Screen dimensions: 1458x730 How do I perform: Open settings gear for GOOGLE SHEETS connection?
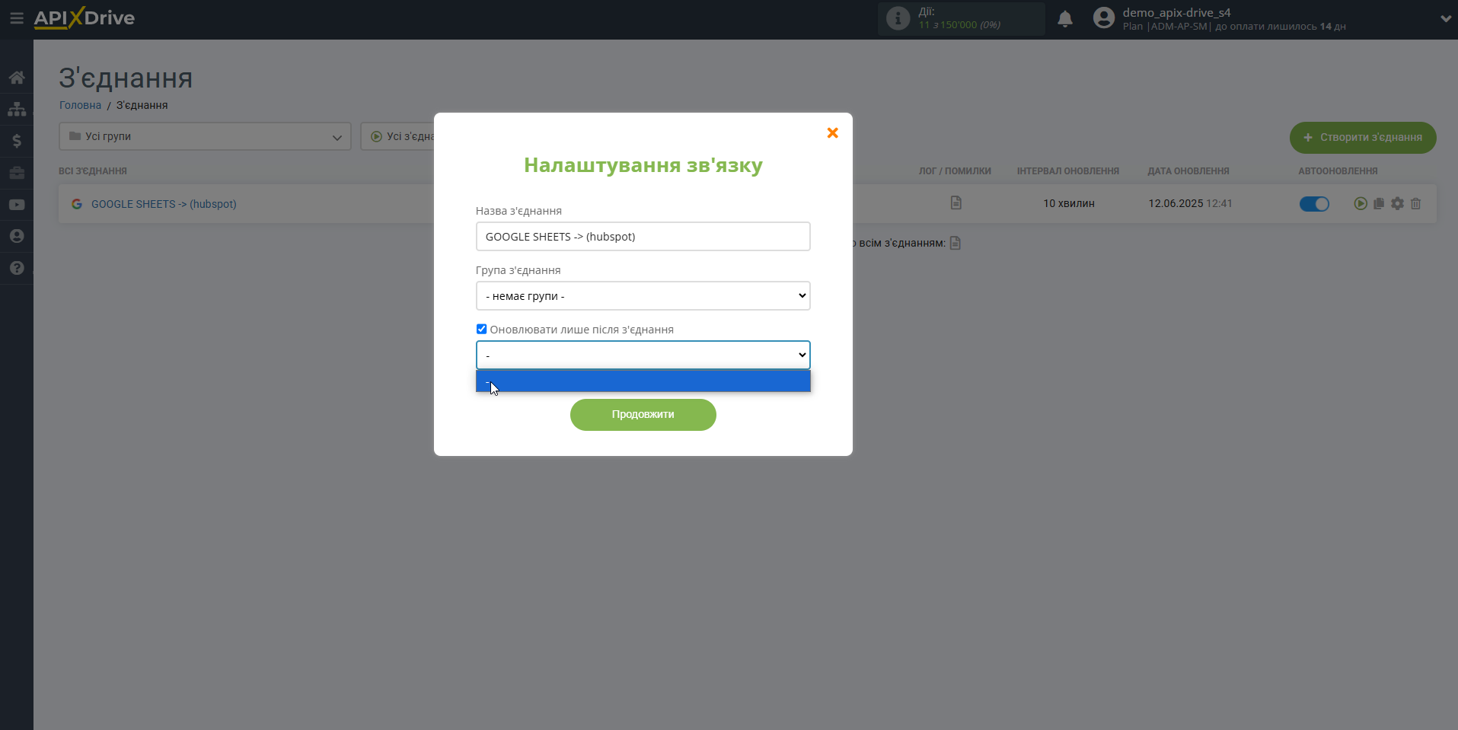point(1397,203)
